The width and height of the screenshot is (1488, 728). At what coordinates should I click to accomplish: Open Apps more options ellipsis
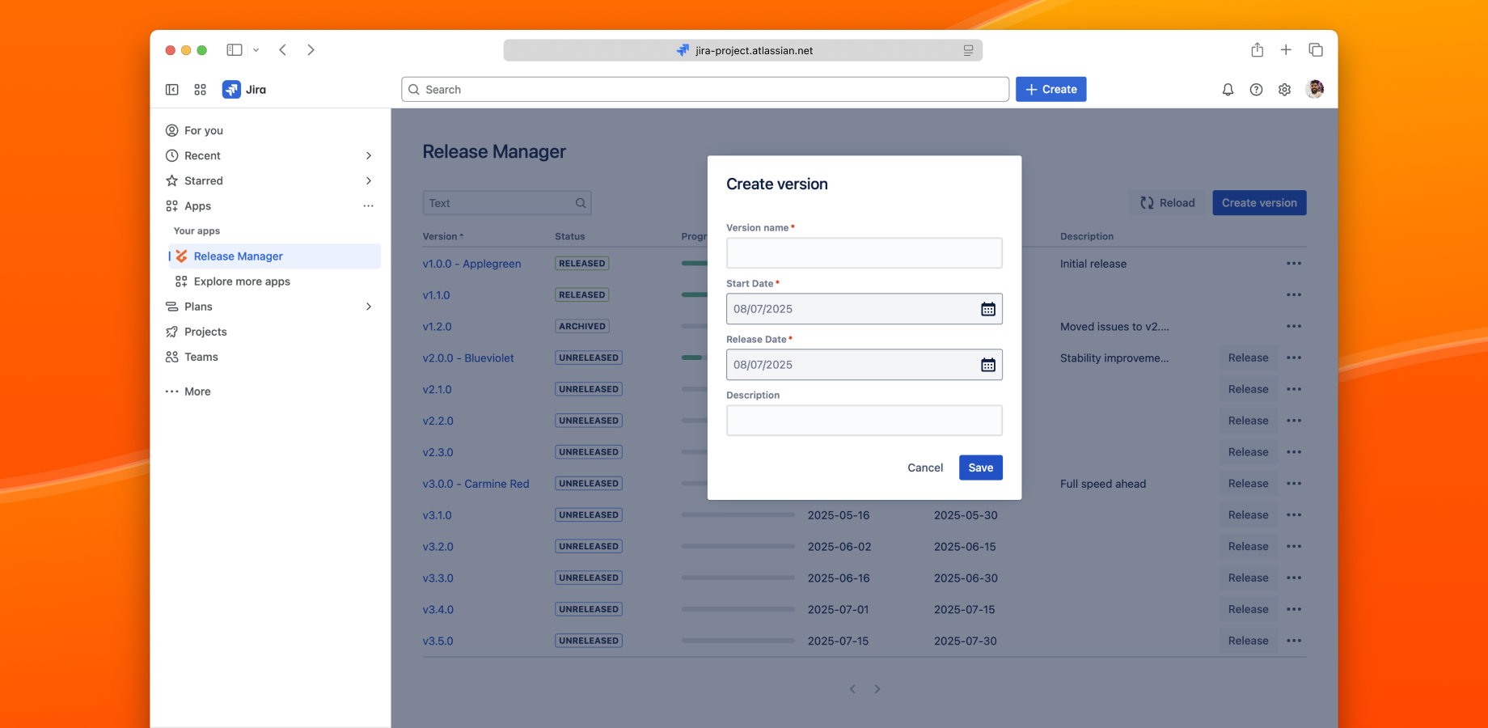[368, 206]
